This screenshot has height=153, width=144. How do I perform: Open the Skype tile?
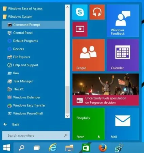click(80, 12)
